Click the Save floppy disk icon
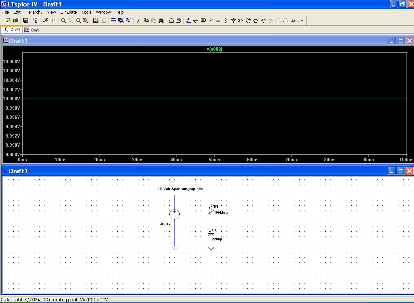Screen dimensions: 414x303 [x=26, y=21]
